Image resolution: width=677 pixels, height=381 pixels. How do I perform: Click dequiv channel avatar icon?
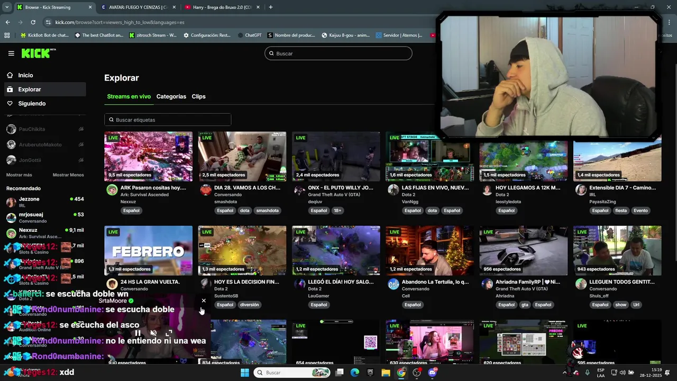(x=299, y=190)
